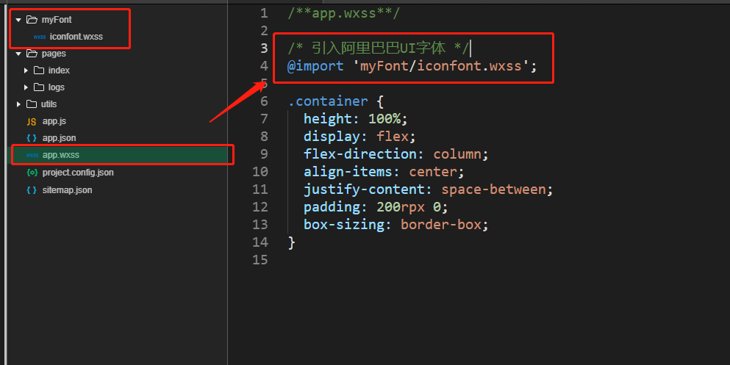Select the myFont folder name
Image resolution: width=730 pixels, height=365 pixels.
(x=57, y=20)
